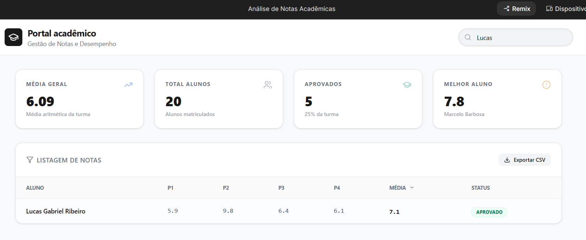Click the Melhor Aluno value 7.8
Image resolution: width=586 pixels, height=240 pixels.
(x=454, y=102)
